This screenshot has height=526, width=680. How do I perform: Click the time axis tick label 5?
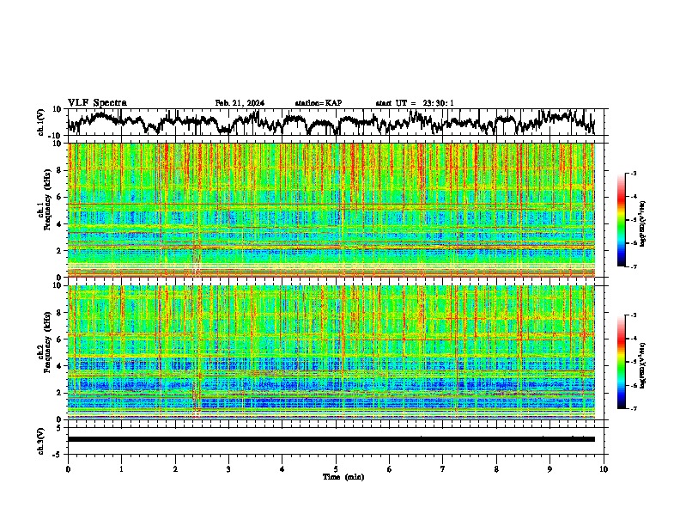[x=336, y=469]
